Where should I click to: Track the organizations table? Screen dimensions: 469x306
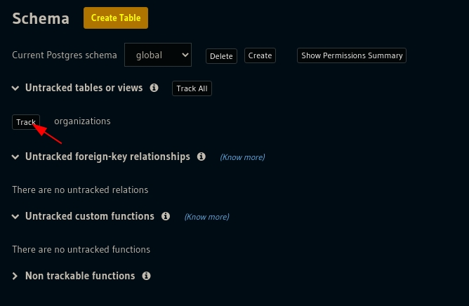click(x=26, y=122)
